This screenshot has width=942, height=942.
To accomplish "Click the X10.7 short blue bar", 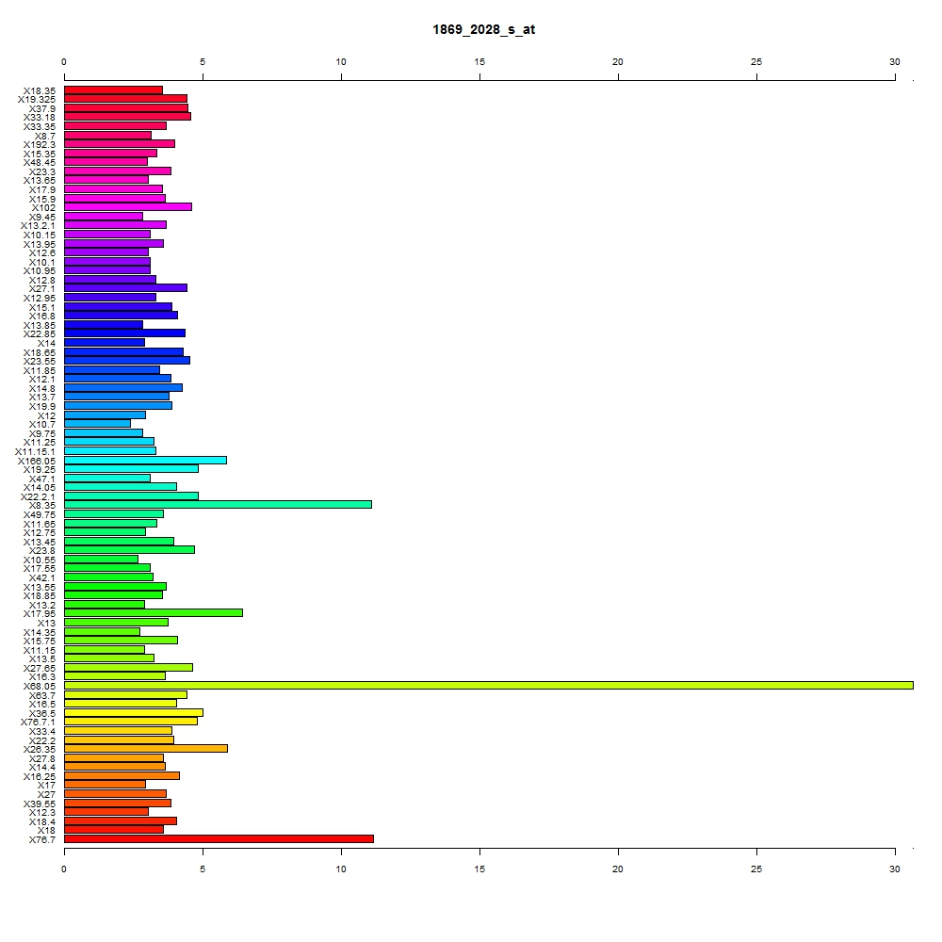I will pos(97,424).
